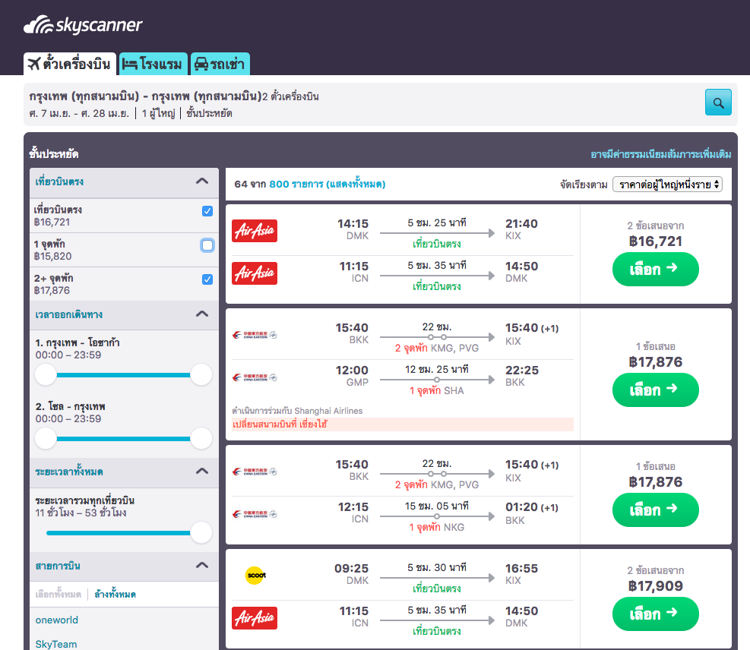Uncheck the 2+ จุดพัก stops checkbox
The width and height of the screenshot is (750, 650).
coord(207,279)
